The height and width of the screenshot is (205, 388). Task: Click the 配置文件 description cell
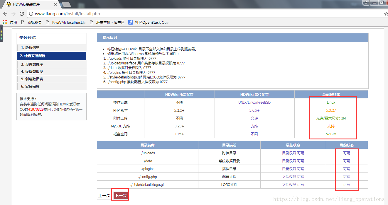coord(229,177)
